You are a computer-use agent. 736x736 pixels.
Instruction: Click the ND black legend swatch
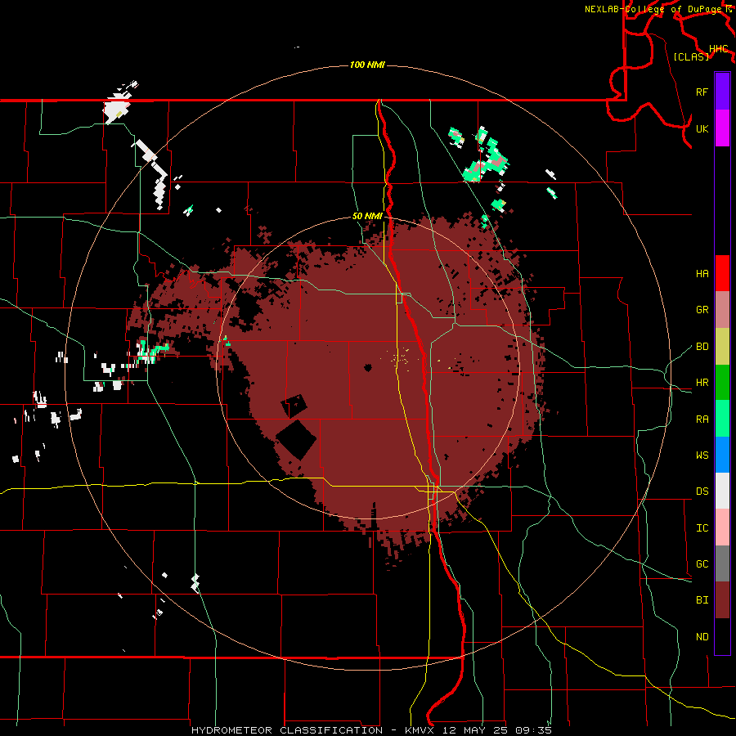pyautogui.click(x=722, y=636)
